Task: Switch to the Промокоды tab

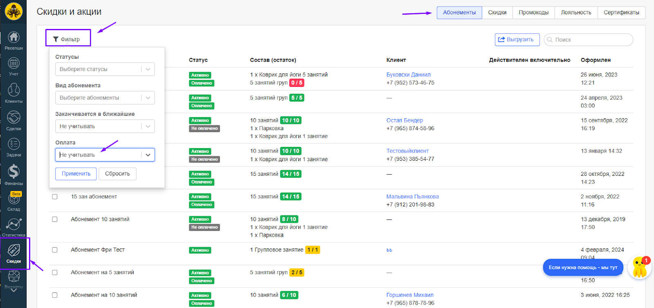Action: pyautogui.click(x=533, y=13)
